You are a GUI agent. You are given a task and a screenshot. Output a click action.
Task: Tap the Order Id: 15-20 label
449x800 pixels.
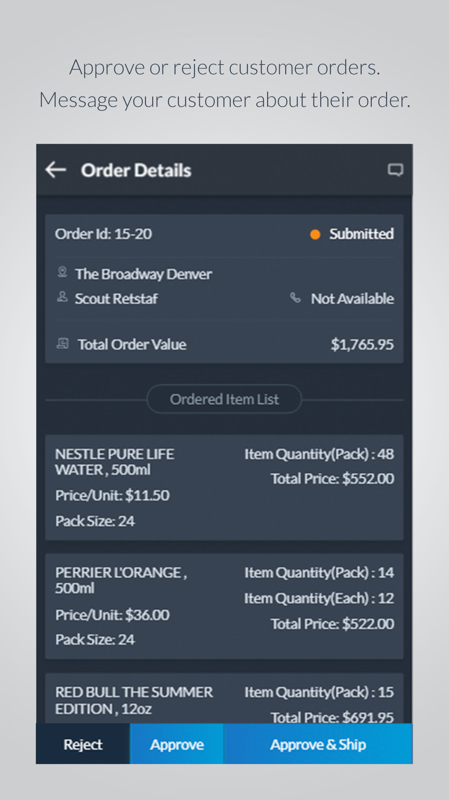pos(103,234)
